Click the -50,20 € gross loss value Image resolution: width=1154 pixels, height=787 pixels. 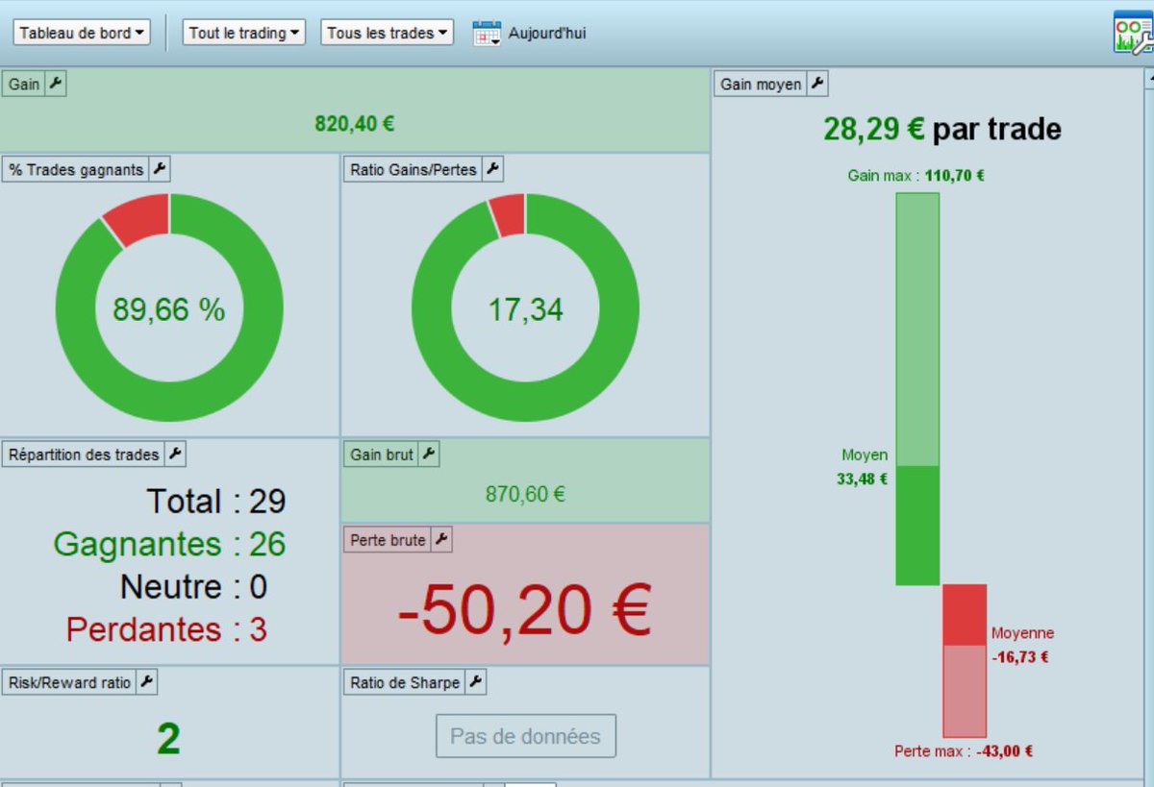pyautogui.click(x=525, y=611)
